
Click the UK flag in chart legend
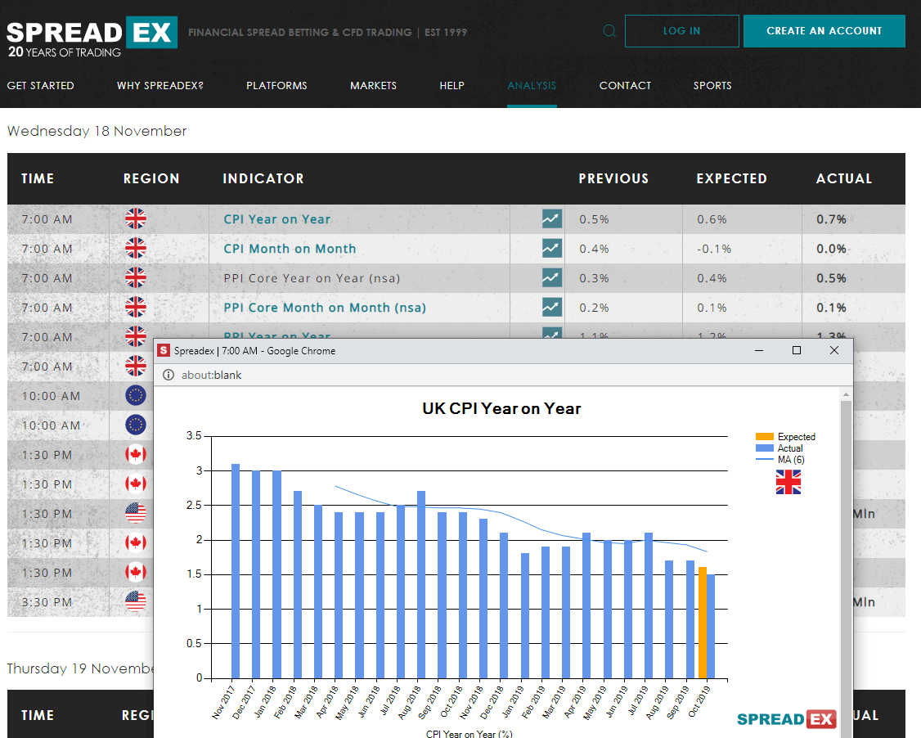click(788, 483)
